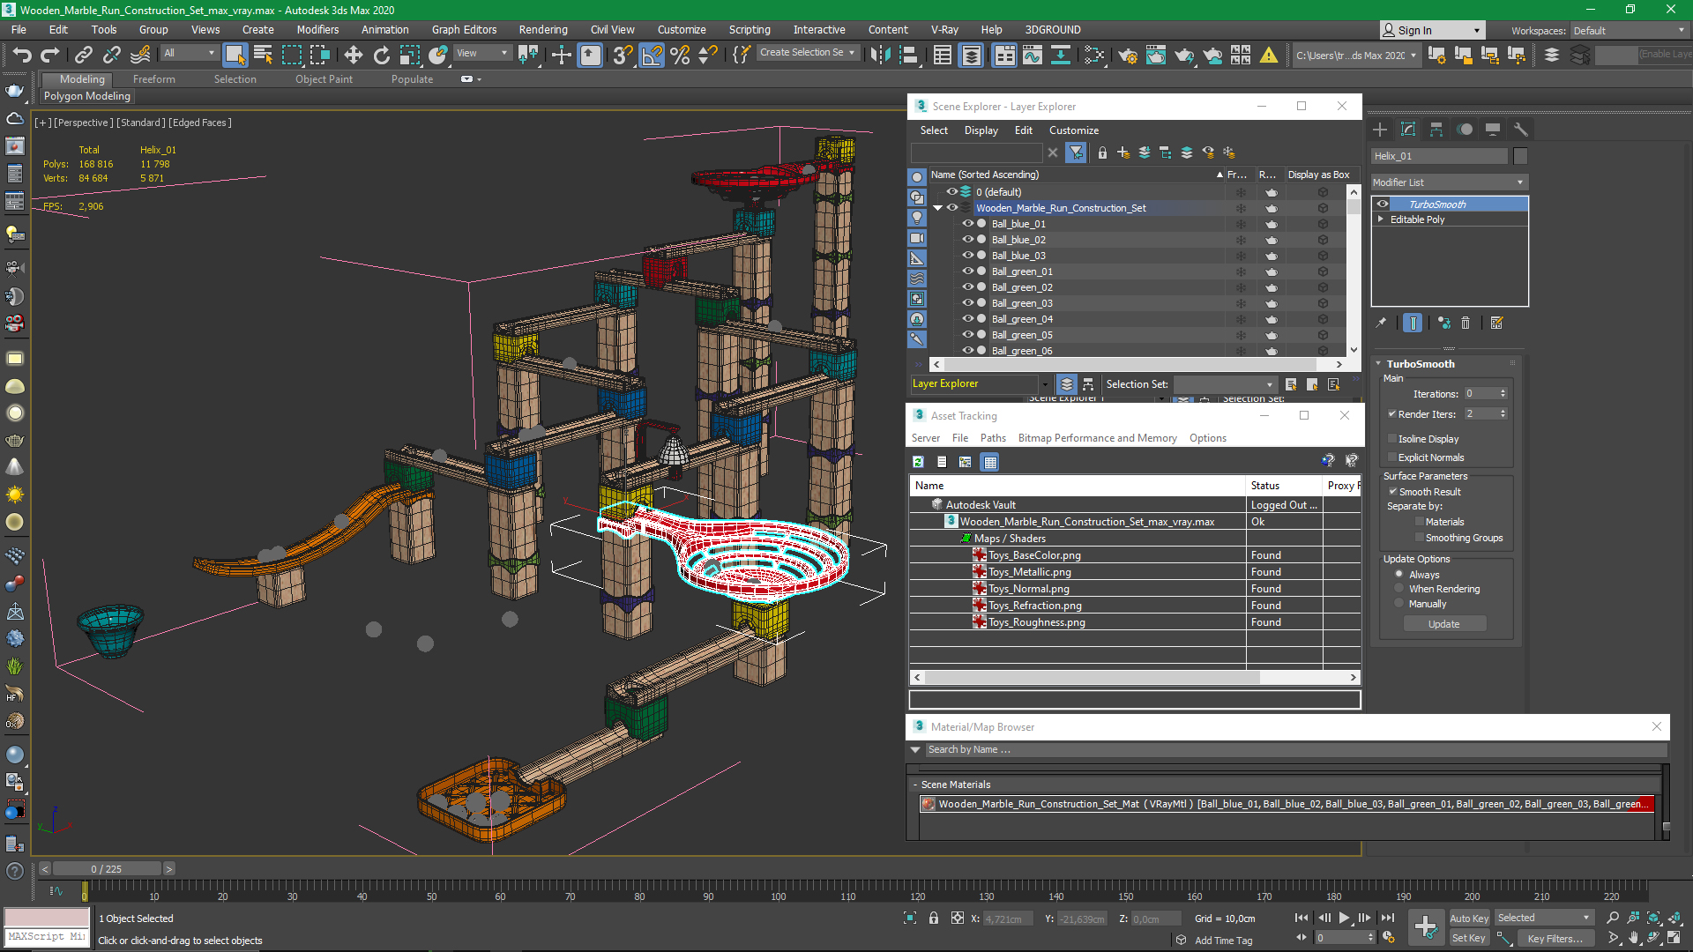Click the Helix_01 object color swatch
This screenshot has height=952, width=1693.
1520,156
